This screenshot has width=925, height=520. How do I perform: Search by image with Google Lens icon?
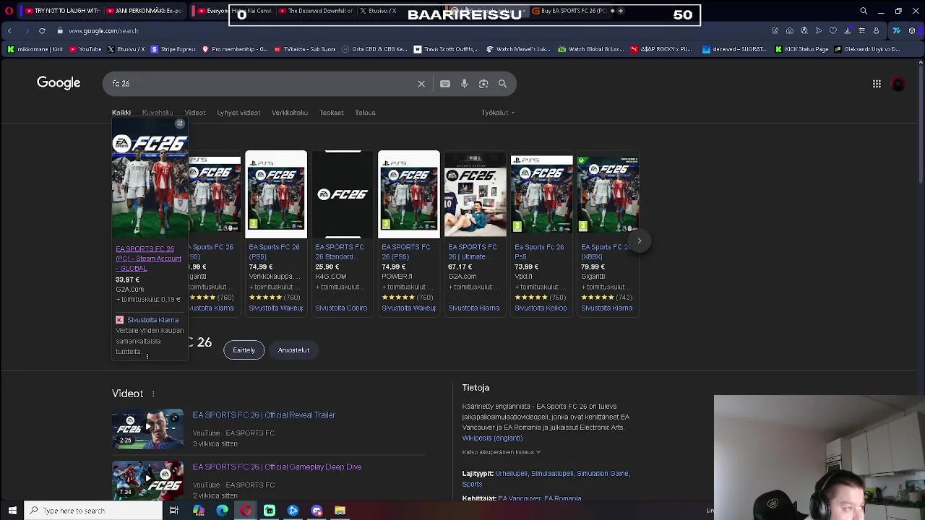coord(483,84)
